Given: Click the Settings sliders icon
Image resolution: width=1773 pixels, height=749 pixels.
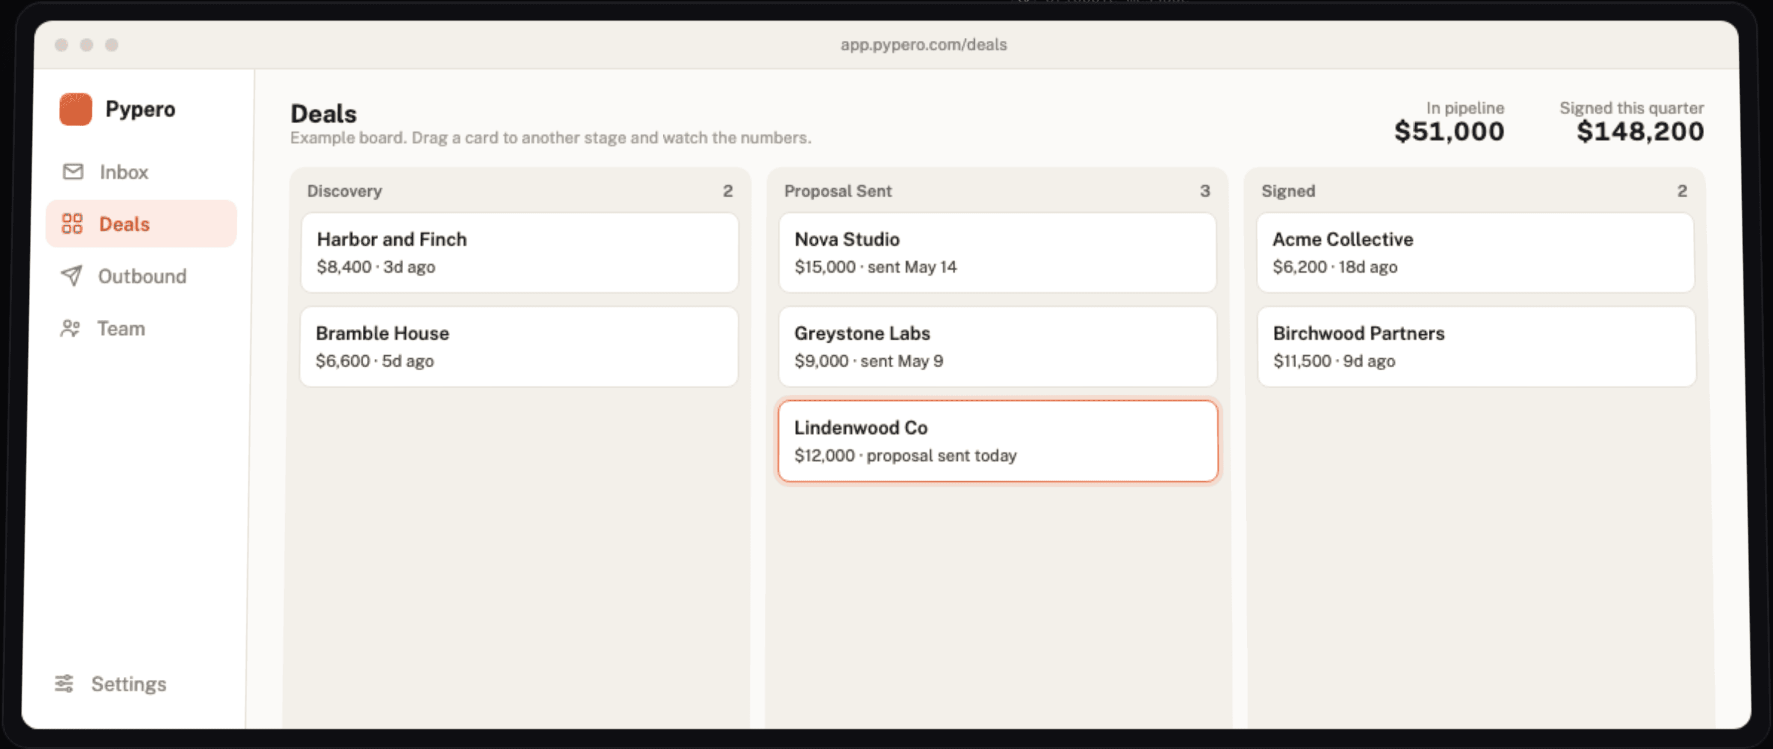Looking at the screenshot, I should coord(64,684).
